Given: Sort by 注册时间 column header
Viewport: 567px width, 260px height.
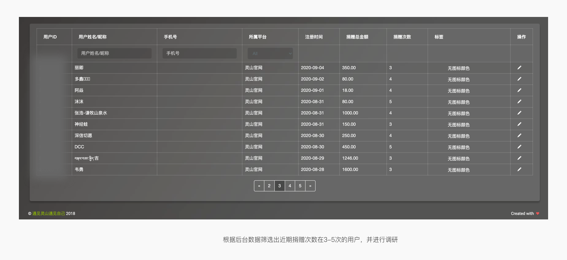Looking at the screenshot, I should coord(314,37).
